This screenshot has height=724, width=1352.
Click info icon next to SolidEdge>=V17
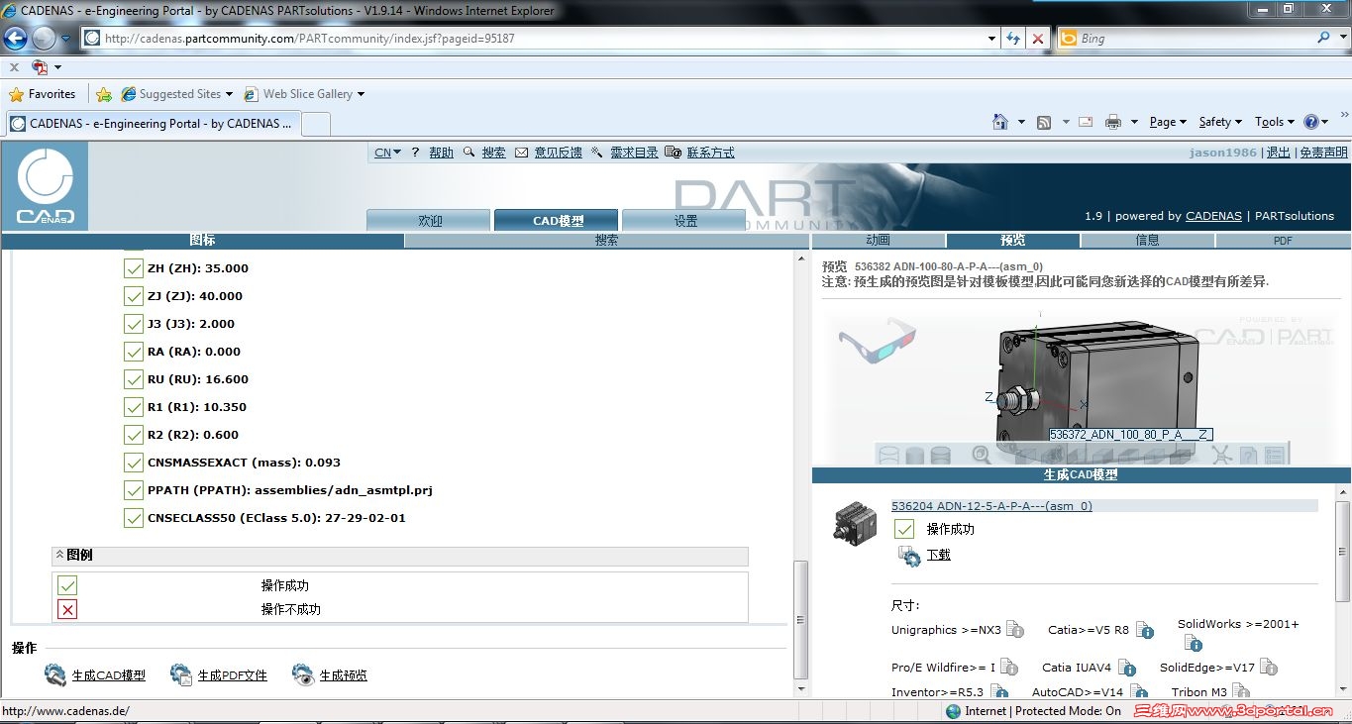pos(1268,668)
